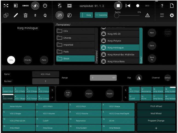
Task: Toggle the Flip button
Action: 139,78
